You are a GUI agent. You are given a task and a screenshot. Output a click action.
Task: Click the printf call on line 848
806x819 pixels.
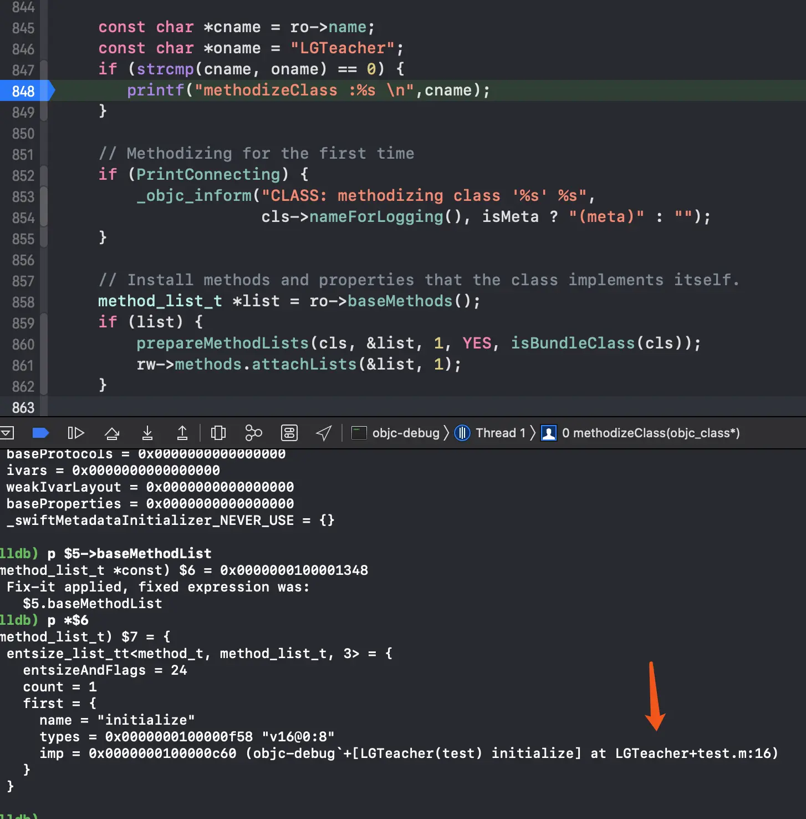[x=155, y=90]
